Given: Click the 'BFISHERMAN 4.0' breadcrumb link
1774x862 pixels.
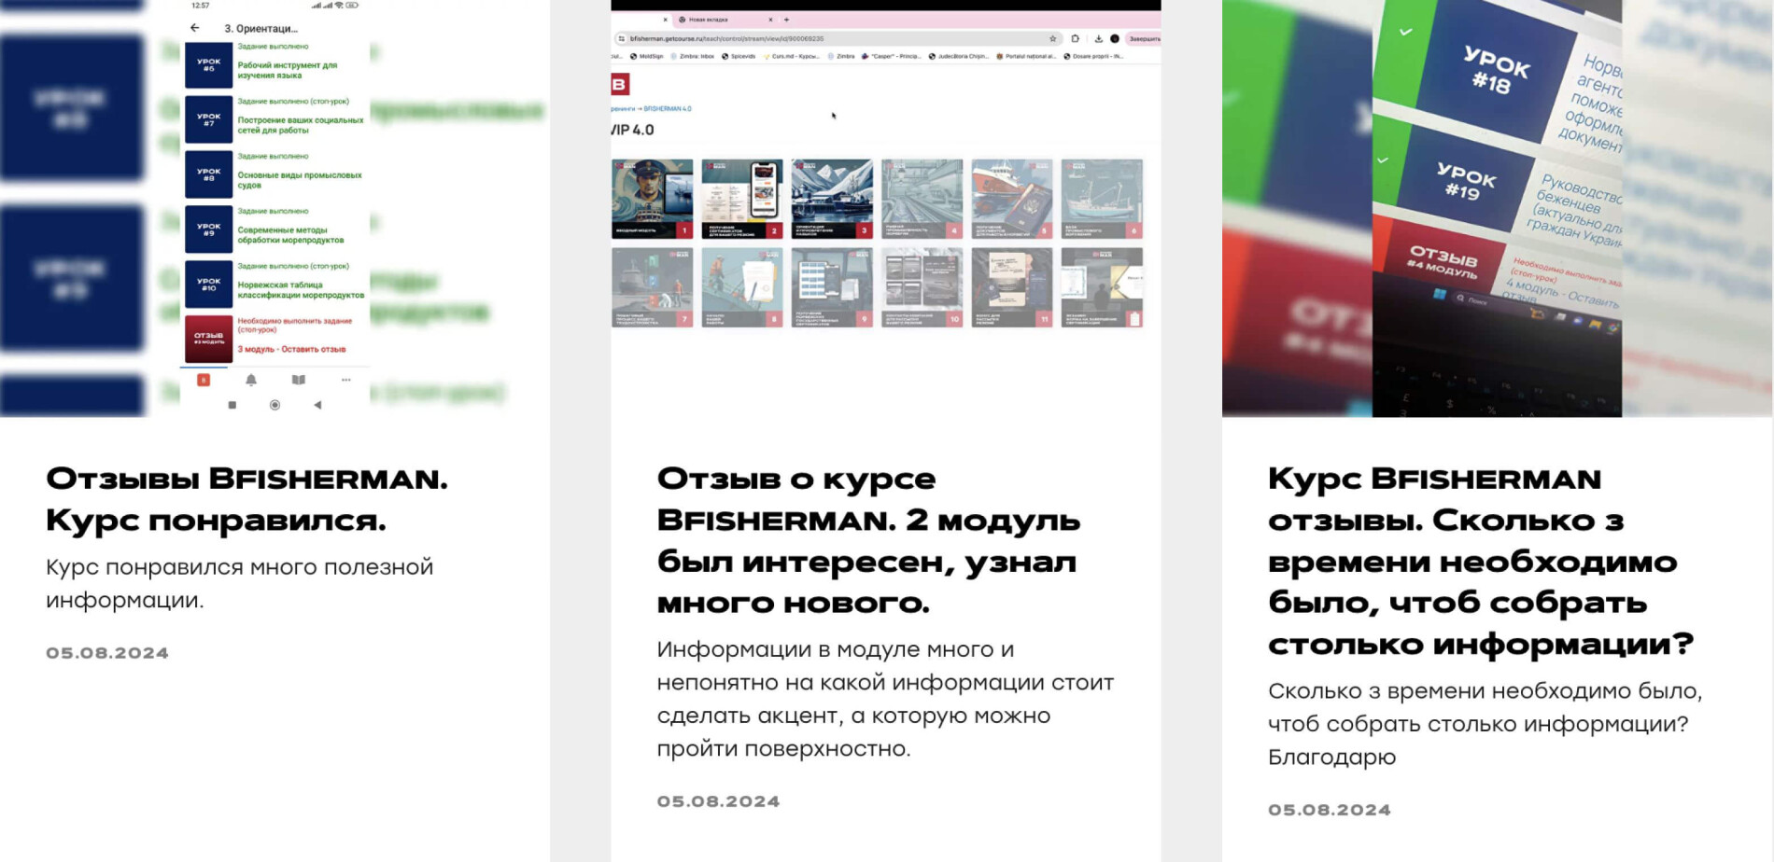Looking at the screenshot, I should coord(668,109).
